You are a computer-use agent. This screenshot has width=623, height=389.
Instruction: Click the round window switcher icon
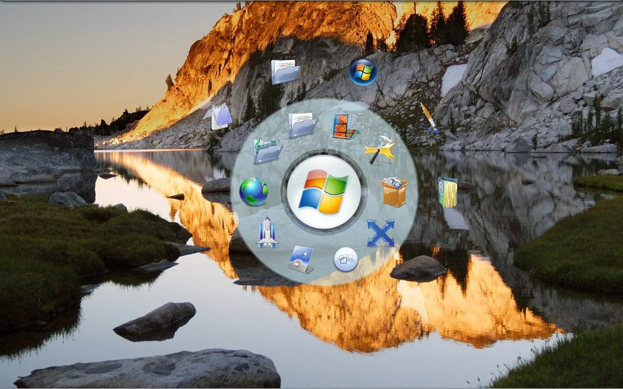click(x=346, y=259)
